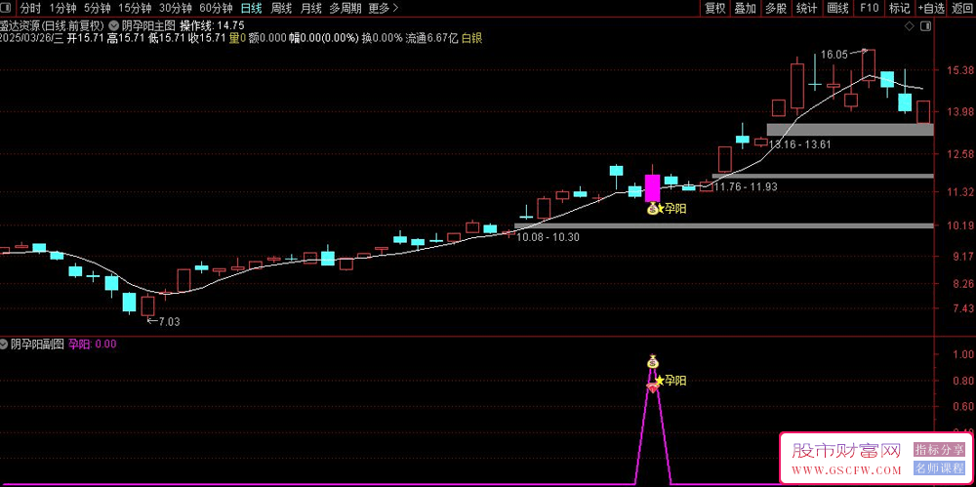The height and width of the screenshot is (487, 976).
Task: Click the gray gap band at 13.16-13.61
Action: point(850,130)
